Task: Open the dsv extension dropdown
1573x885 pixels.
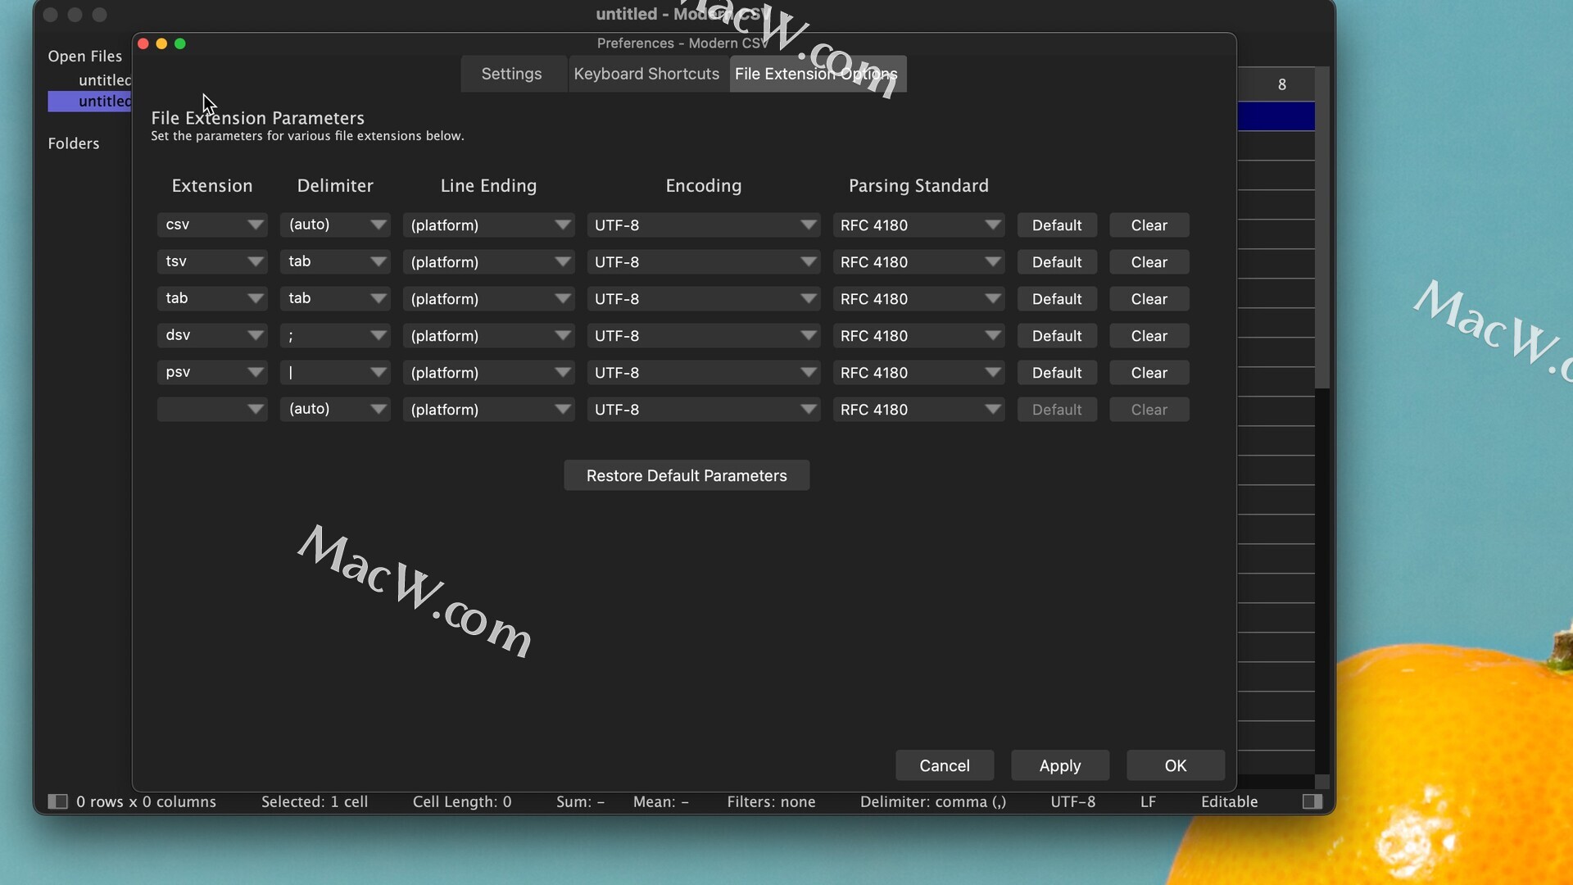Action: click(x=212, y=335)
